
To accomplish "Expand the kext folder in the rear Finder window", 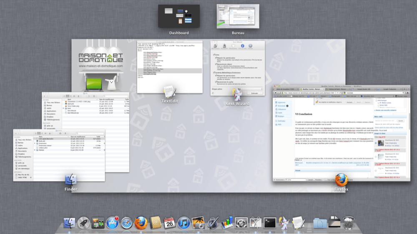I will tap(63, 108).
